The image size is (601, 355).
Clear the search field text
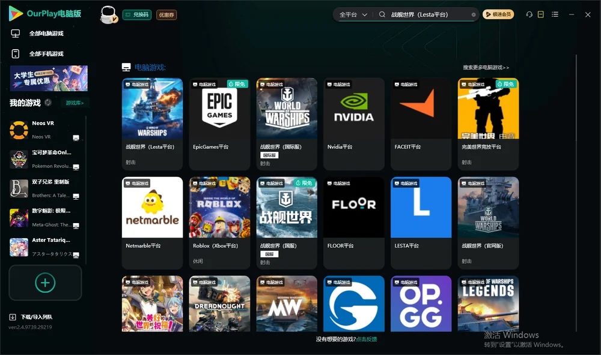(474, 14)
